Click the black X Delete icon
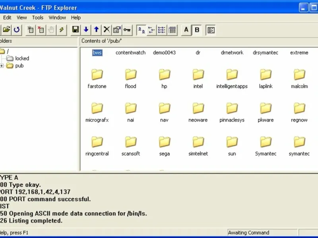Image resolution: width=318 pixels, height=238 pixels. click(x=107, y=30)
